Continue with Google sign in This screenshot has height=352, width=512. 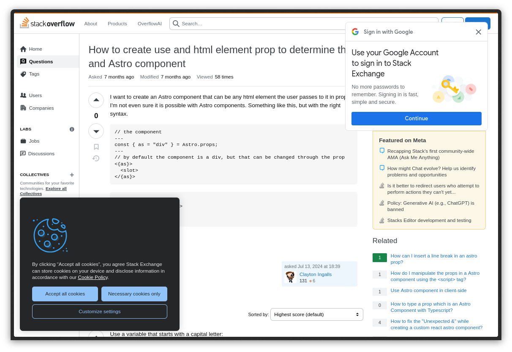416,119
